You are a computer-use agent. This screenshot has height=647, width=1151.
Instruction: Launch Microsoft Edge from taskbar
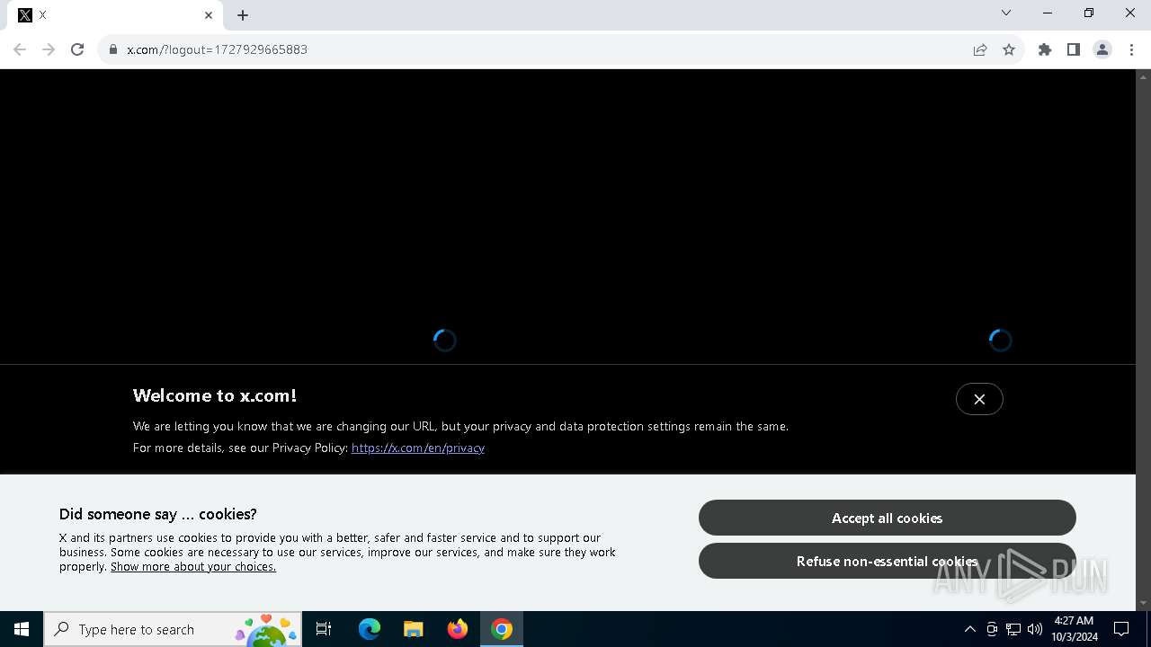370,629
